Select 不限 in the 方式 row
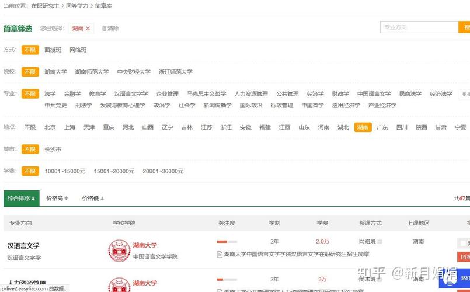 (x=30, y=50)
